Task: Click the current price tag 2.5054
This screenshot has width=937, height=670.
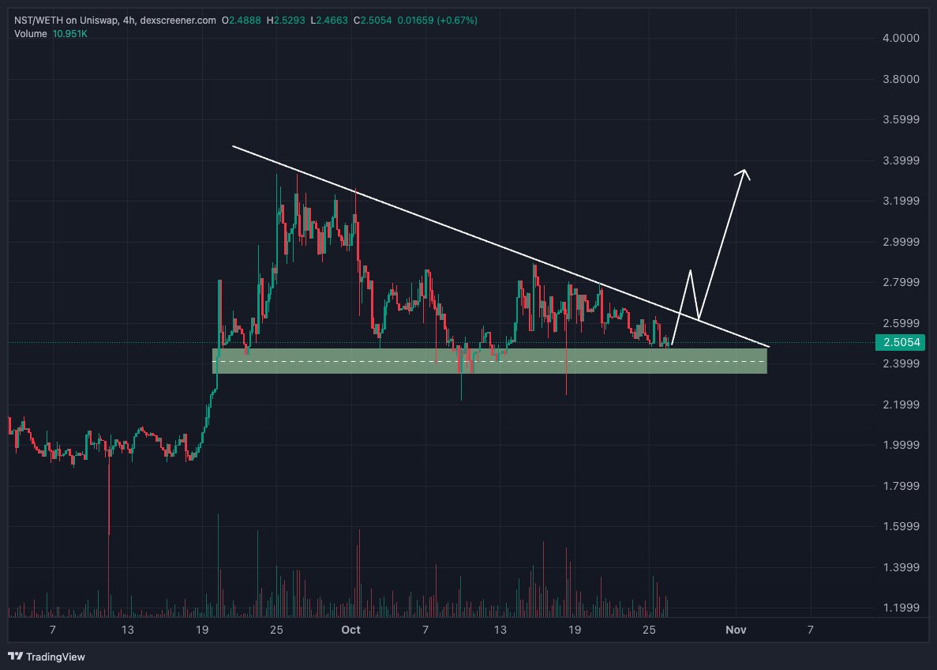Action: pos(901,342)
